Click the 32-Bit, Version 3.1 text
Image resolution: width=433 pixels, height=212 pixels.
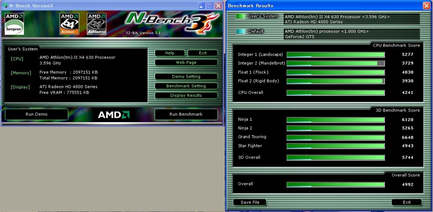click(143, 33)
